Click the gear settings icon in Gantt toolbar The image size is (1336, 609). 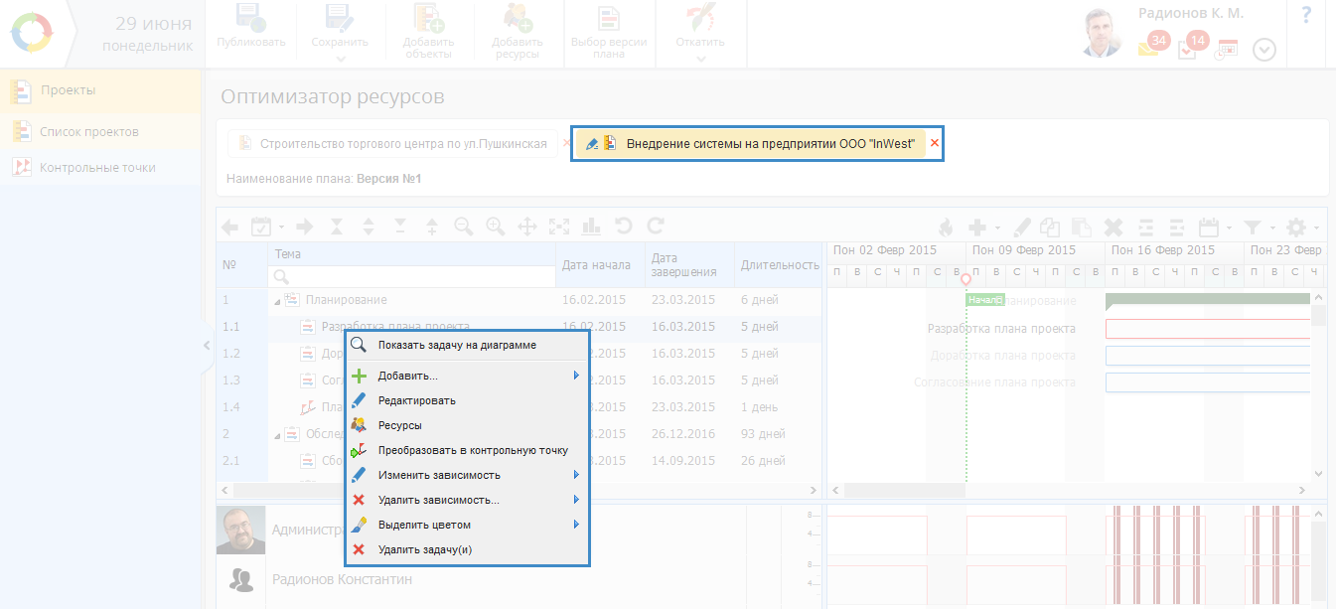1296,227
